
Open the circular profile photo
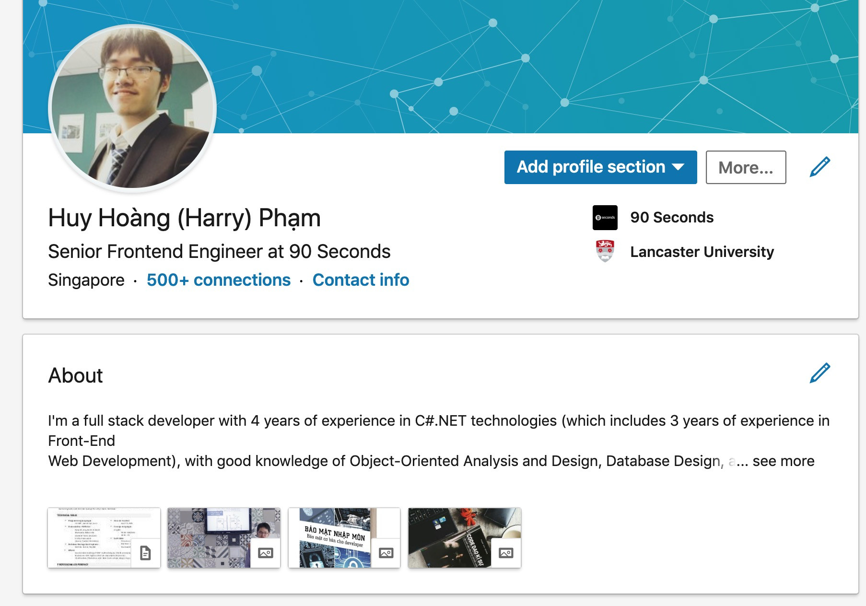coord(132,108)
